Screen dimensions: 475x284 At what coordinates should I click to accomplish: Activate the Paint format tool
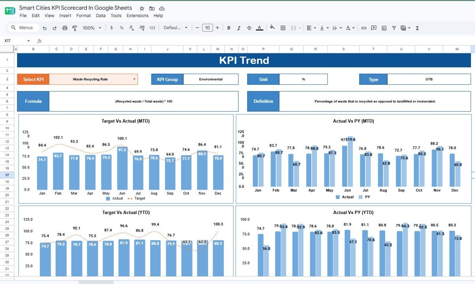[75, 28]
